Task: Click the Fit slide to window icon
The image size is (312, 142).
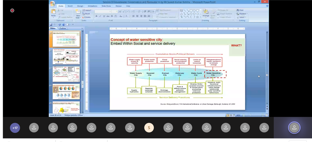Action: [267, 115]
